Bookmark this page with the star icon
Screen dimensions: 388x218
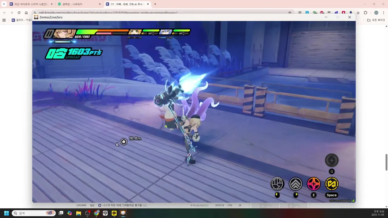point(290,13)
